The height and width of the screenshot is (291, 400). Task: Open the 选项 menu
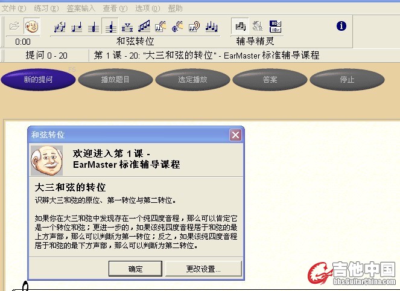click(x=148, y=8)
